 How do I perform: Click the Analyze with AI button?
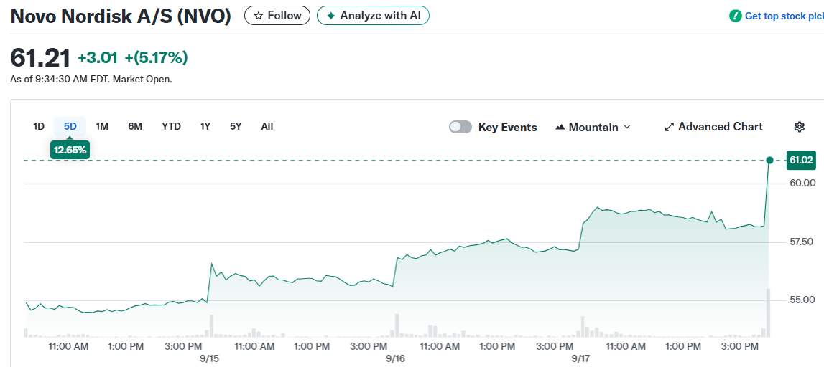click(x=373, y=16)
